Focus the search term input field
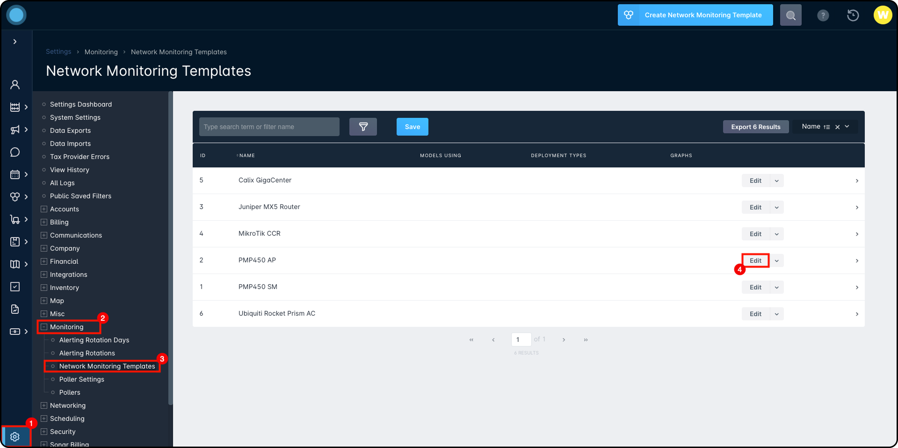Screen dimensions: 898x448 tap(269, 127)
